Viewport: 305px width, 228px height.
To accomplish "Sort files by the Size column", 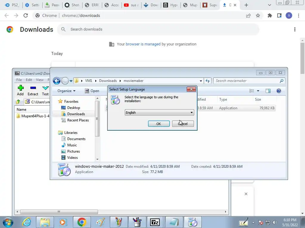I will (264, 99).
